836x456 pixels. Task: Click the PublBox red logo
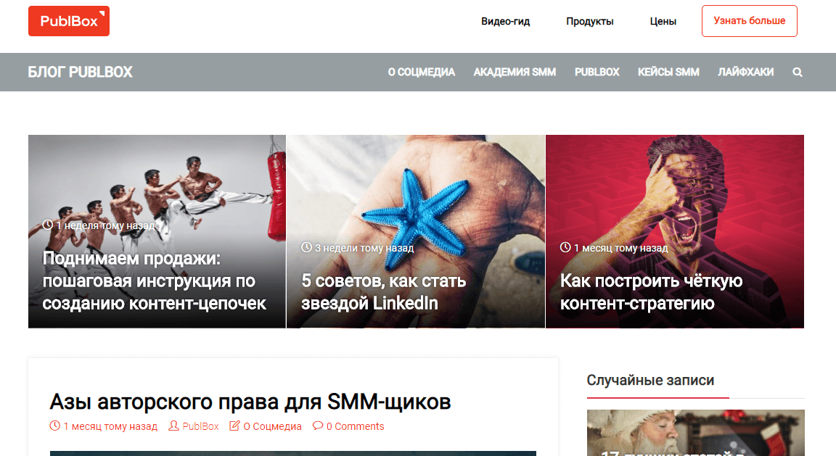click(x=69, y=21)
